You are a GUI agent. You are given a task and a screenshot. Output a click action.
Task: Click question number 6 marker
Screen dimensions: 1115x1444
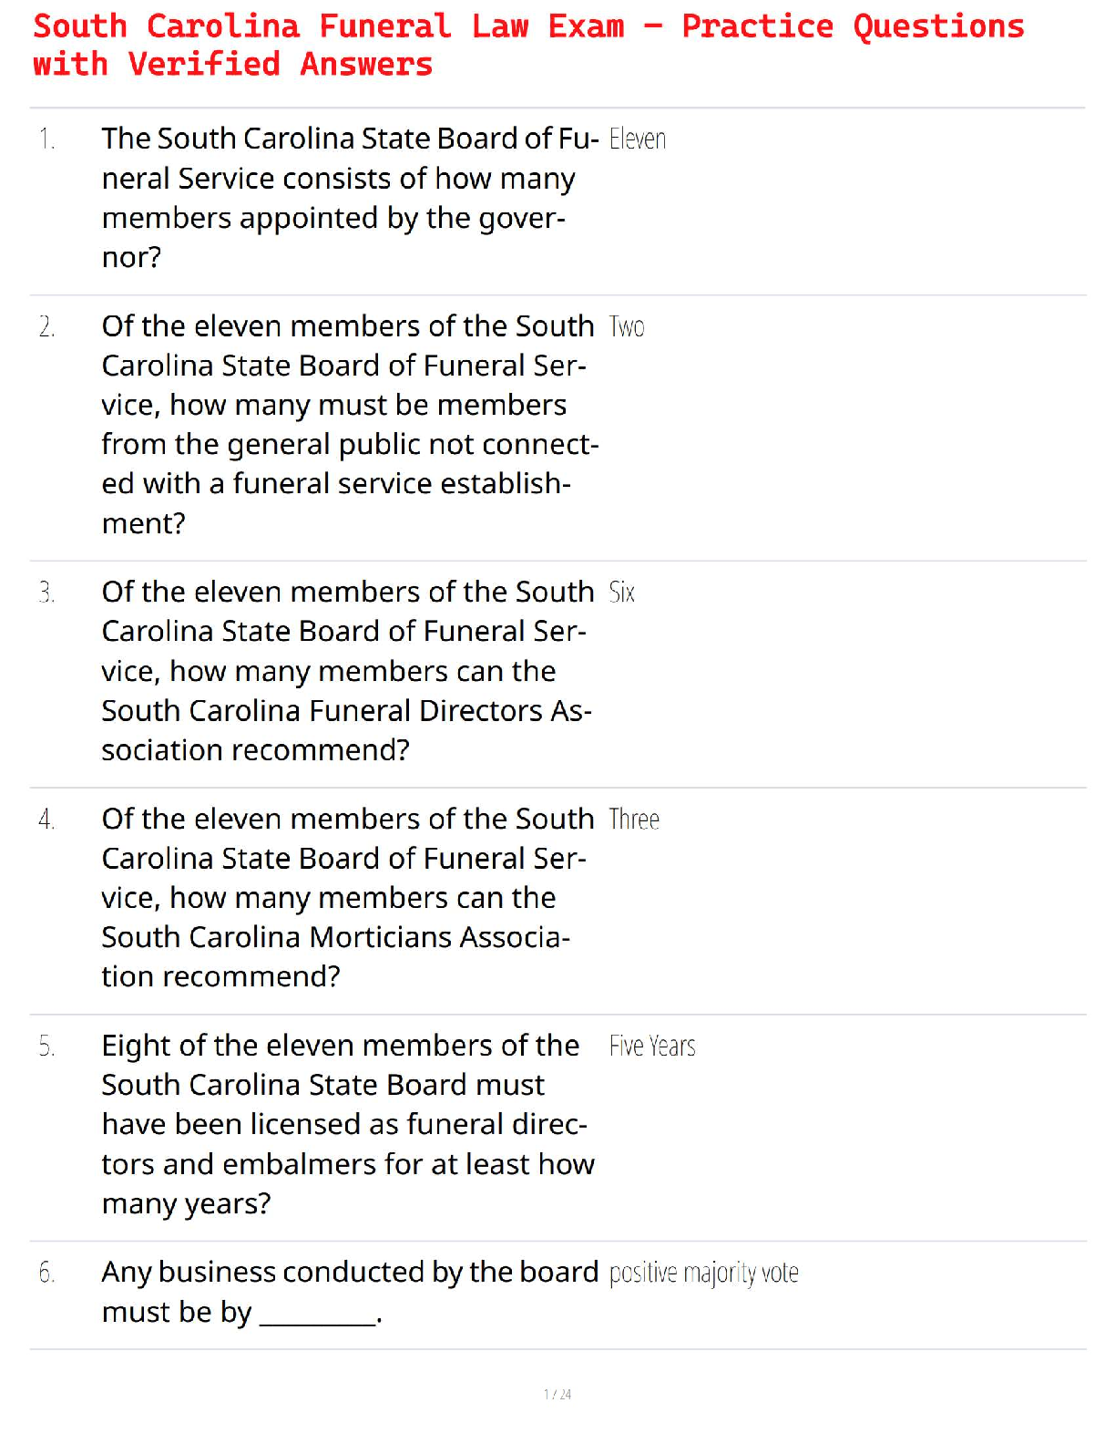(x=46, y=1274)
